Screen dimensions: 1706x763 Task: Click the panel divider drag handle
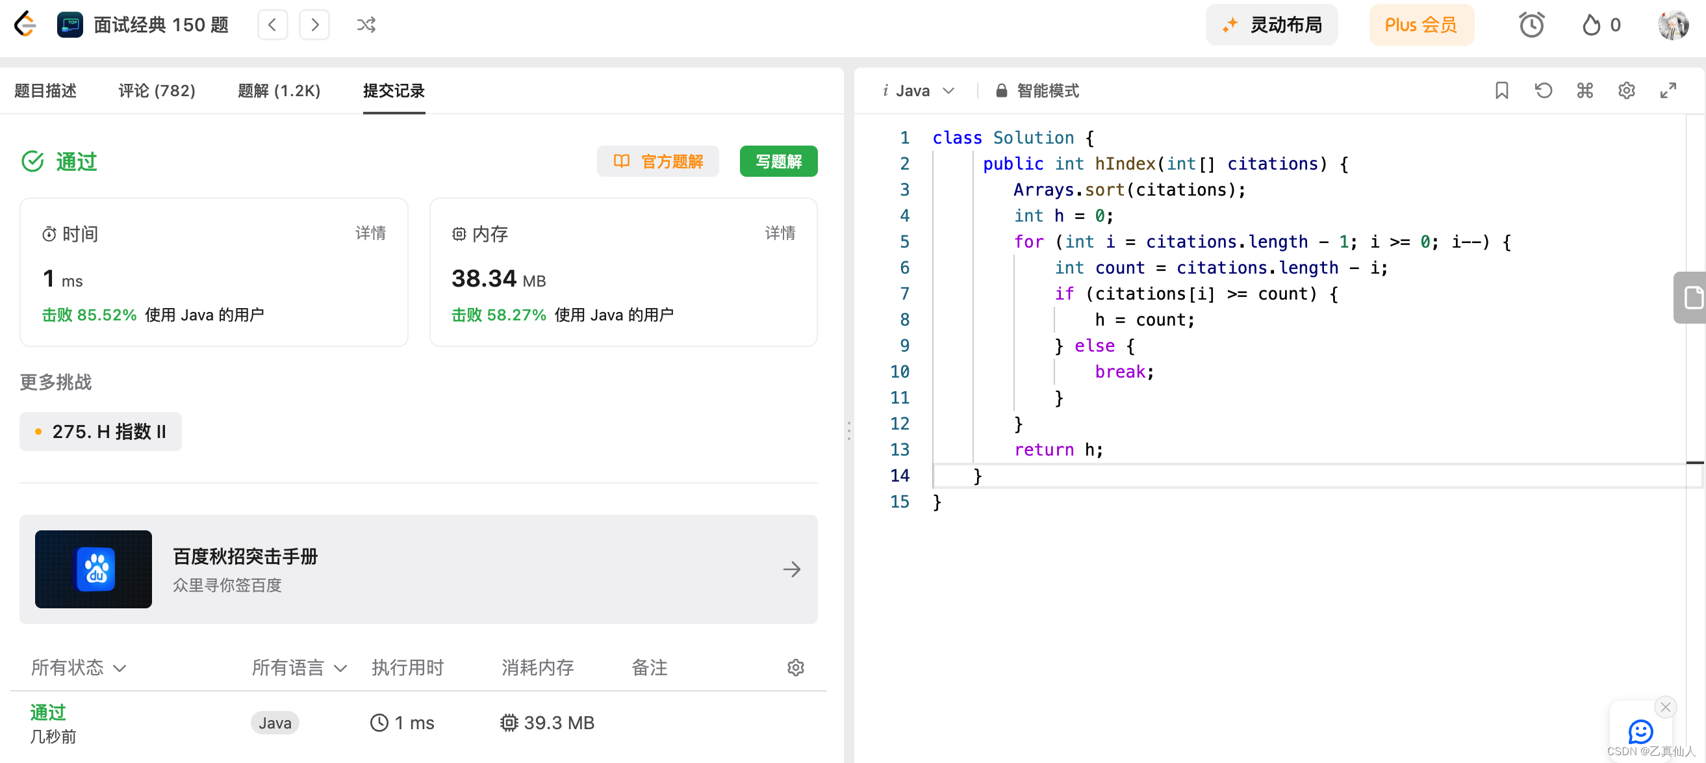848,430
